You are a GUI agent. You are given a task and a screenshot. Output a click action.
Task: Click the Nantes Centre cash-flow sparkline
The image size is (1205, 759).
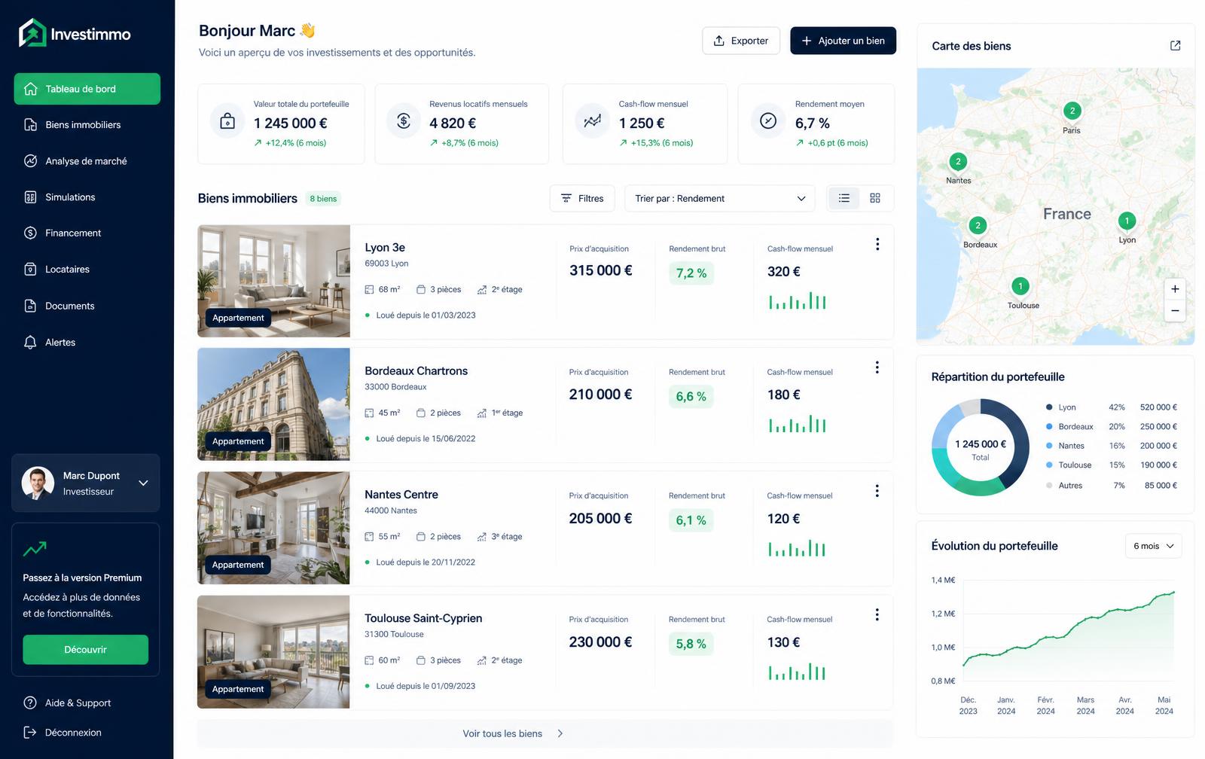coord(798,547)
